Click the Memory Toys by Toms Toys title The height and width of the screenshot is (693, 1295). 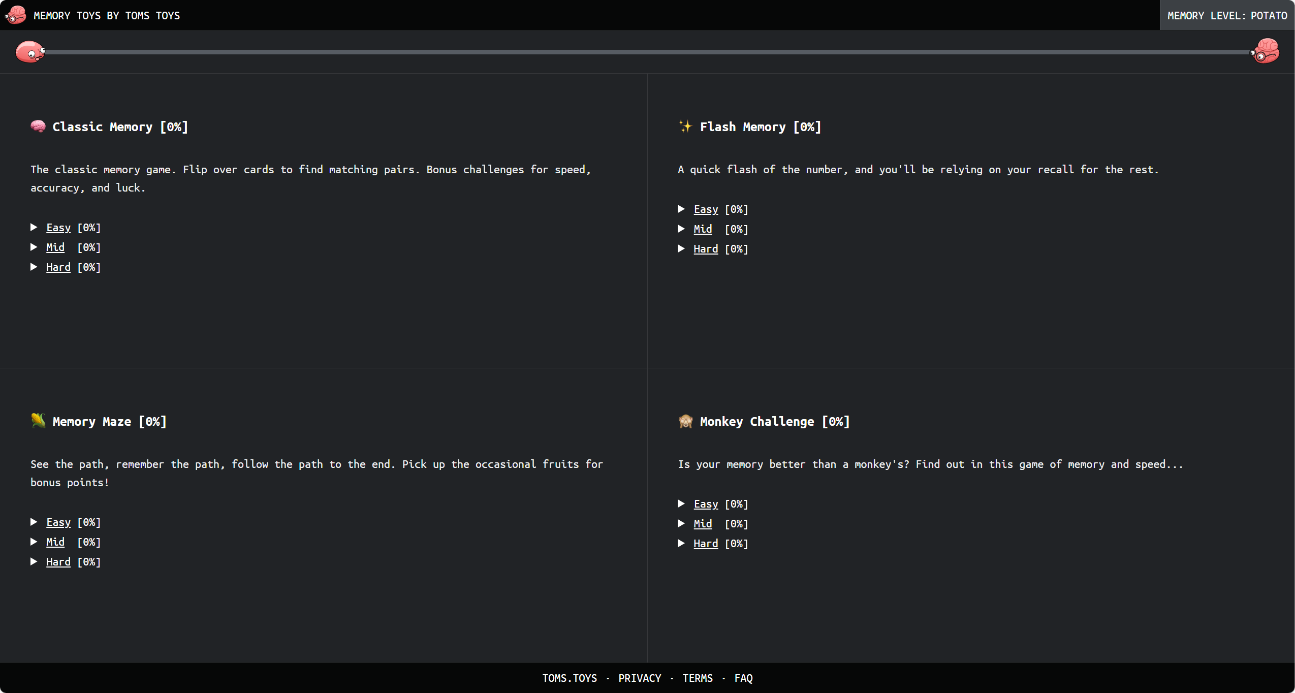coord(107,16)
